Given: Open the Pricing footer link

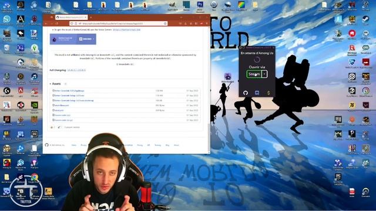Looking at the screenshot, I should (140, 145).
